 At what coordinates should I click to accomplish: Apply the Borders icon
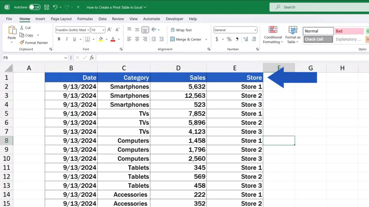(88, 39)
